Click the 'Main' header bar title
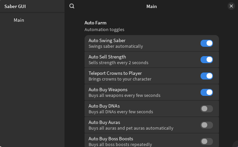 coord(151,6)
